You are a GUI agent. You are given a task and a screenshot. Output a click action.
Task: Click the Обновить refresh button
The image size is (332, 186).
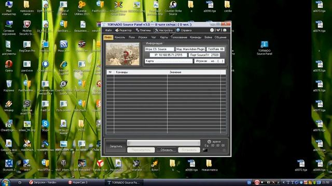tap(167, 150)
